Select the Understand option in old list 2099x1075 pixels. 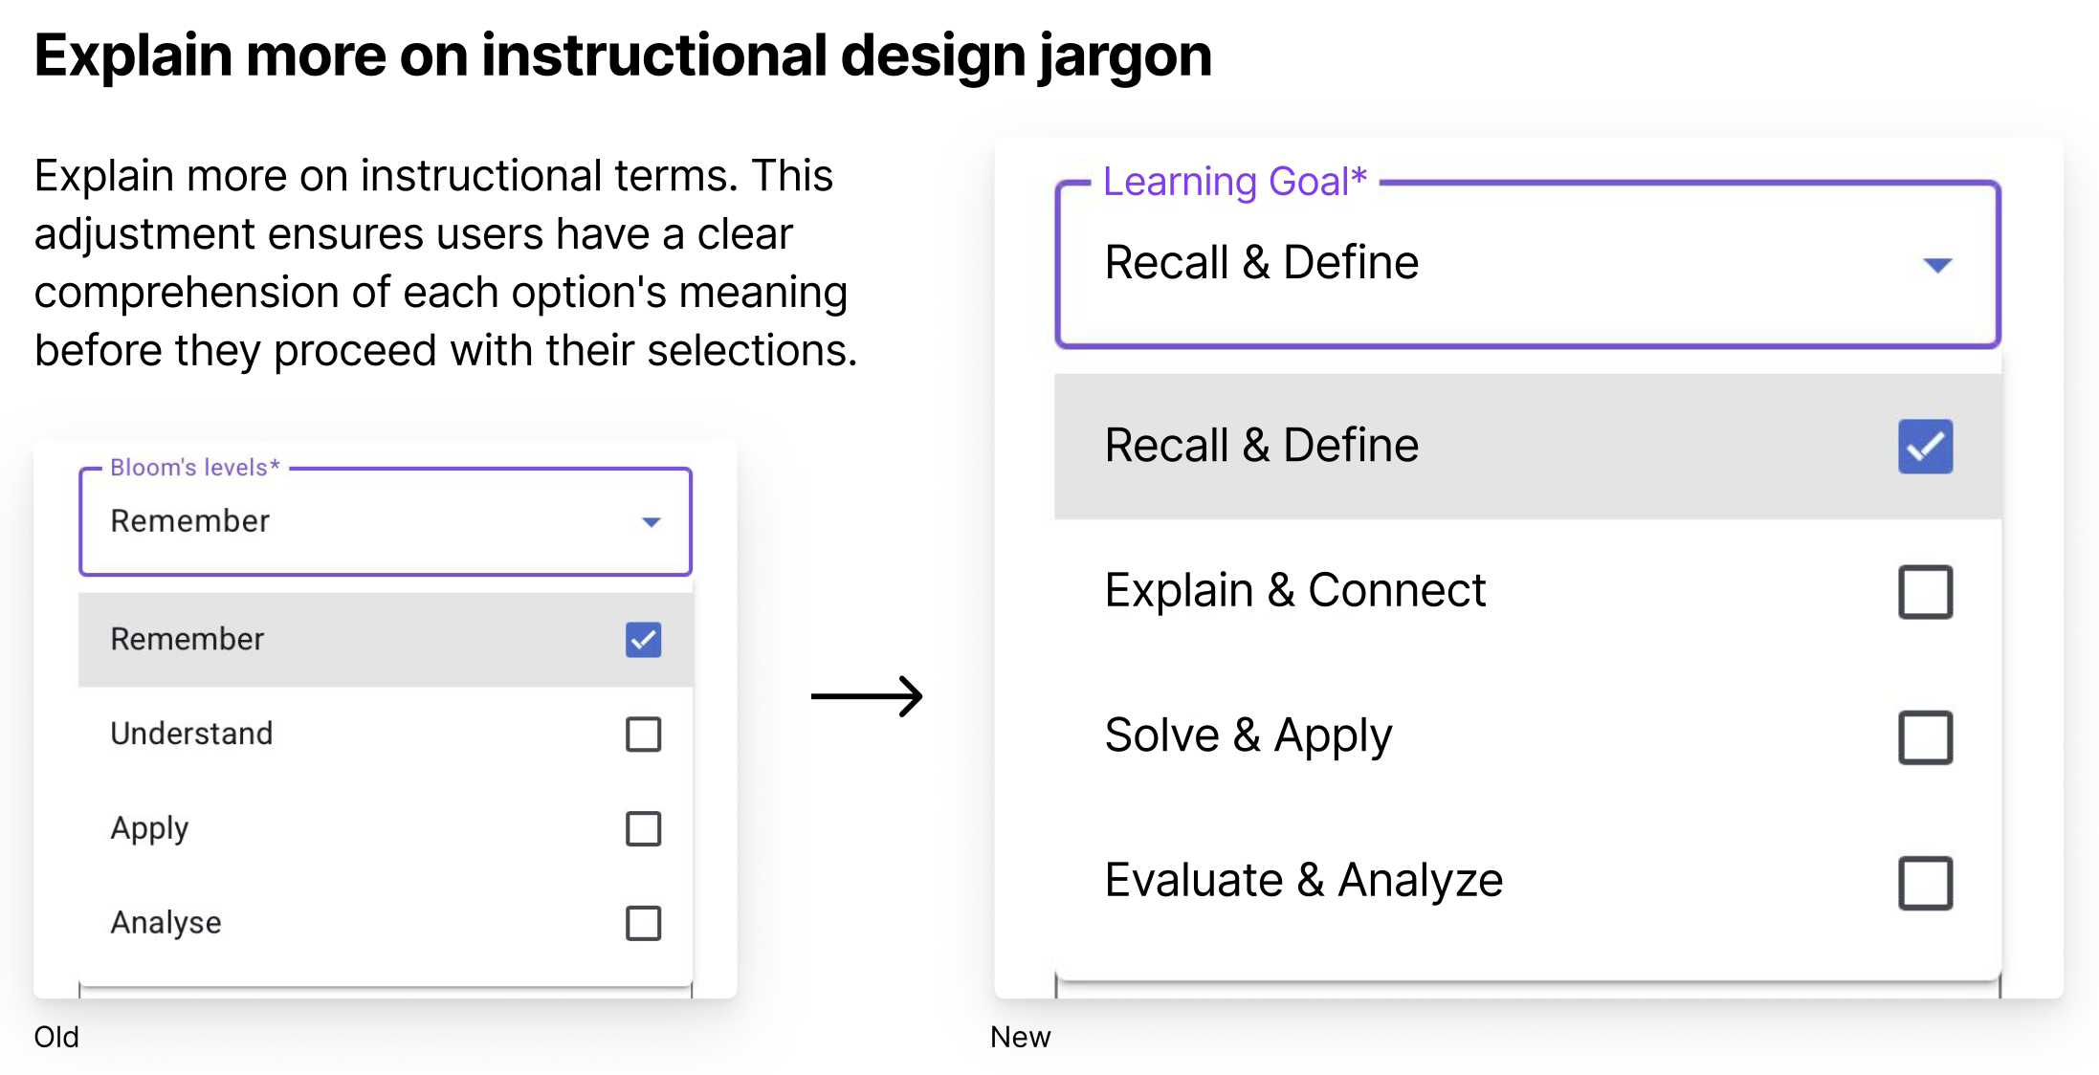(192, 734)
